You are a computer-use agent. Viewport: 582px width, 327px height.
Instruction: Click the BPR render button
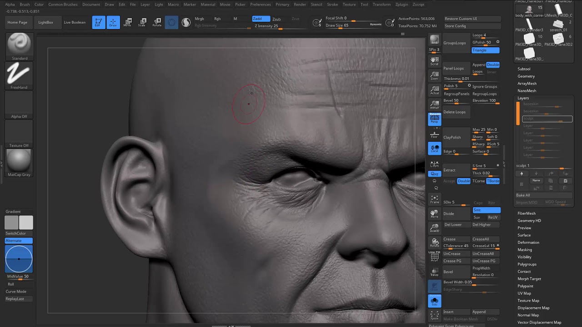pyautogui.click(x=435, y=40)
